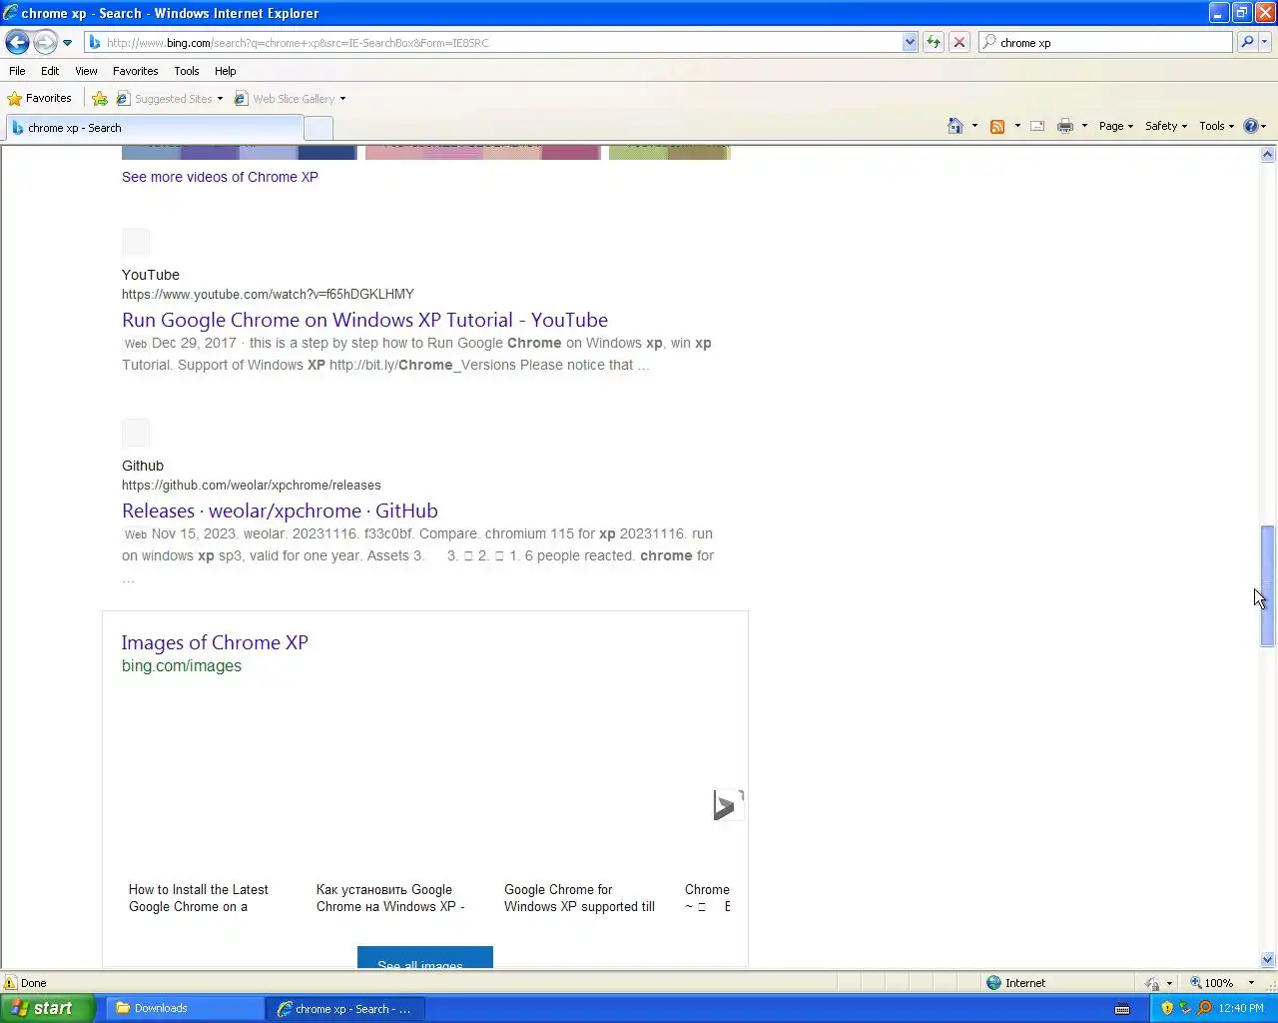Click the Forward navigation arrow

tap(45, 42)
